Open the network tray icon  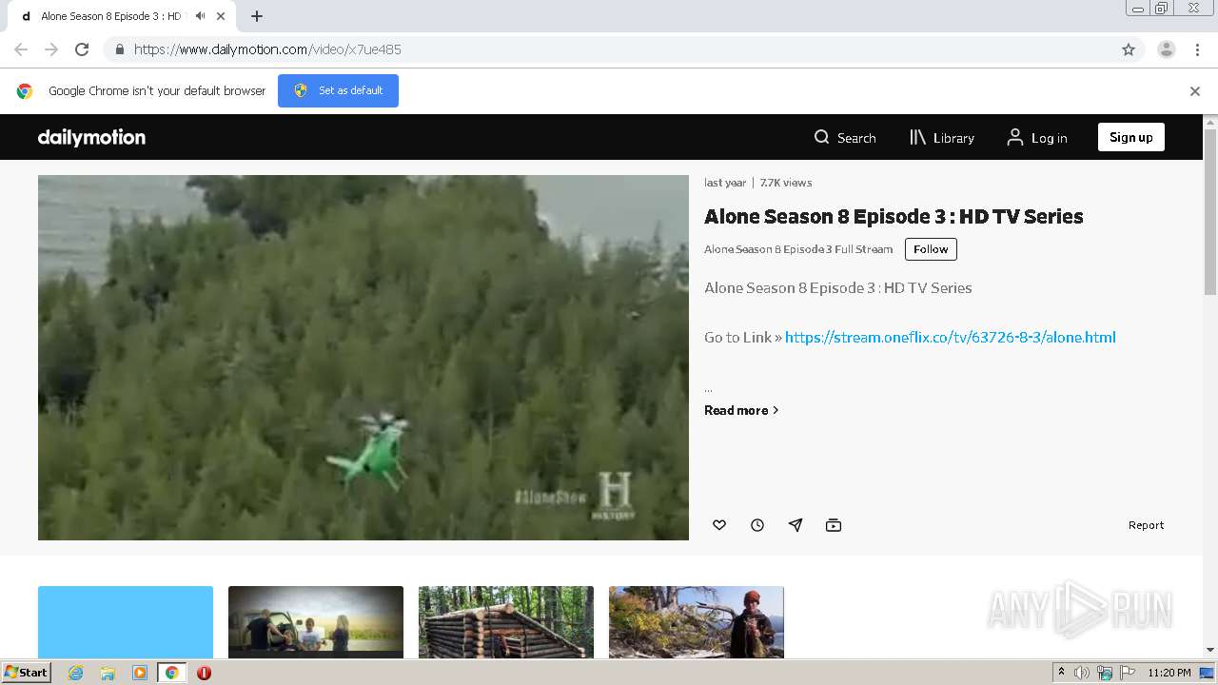tap(1104, 673)
